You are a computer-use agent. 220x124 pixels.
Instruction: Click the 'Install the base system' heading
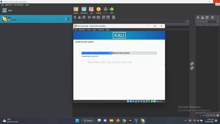[84, 42]
